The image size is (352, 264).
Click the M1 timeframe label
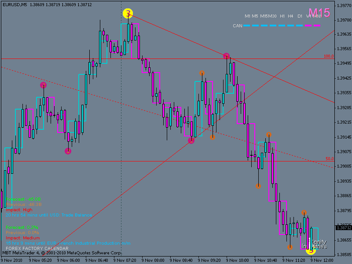click(x=247, y=16)
